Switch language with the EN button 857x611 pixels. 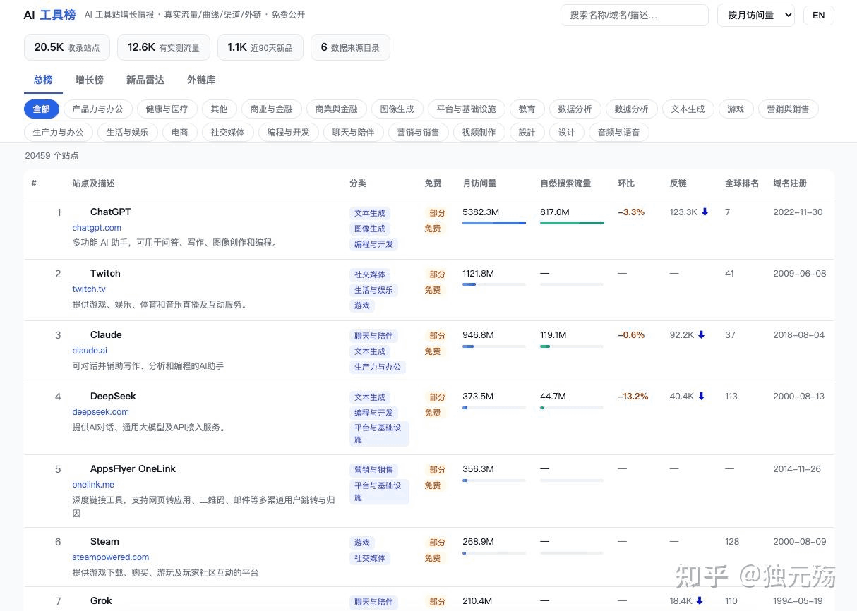[x=819, y=15]
